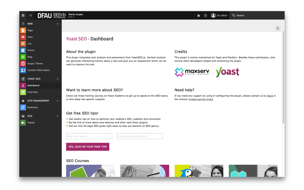Bookmark this page with star button

[x=278, y=28]
